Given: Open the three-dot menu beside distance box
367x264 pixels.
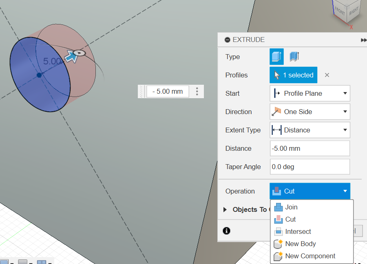Looking at the screenshot, I should (197, 91).
